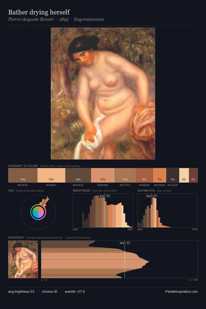
Task: Choose the rust-brown 9% swatch
Action: (x=144, y=175)
